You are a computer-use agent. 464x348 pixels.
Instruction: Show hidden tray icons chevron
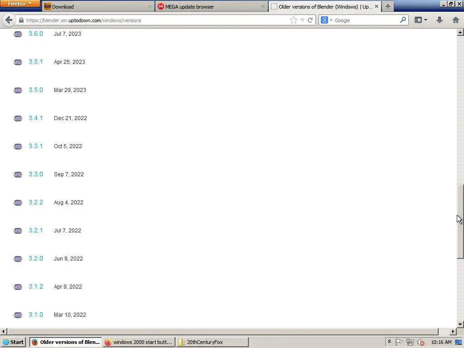tap(389, 342)
